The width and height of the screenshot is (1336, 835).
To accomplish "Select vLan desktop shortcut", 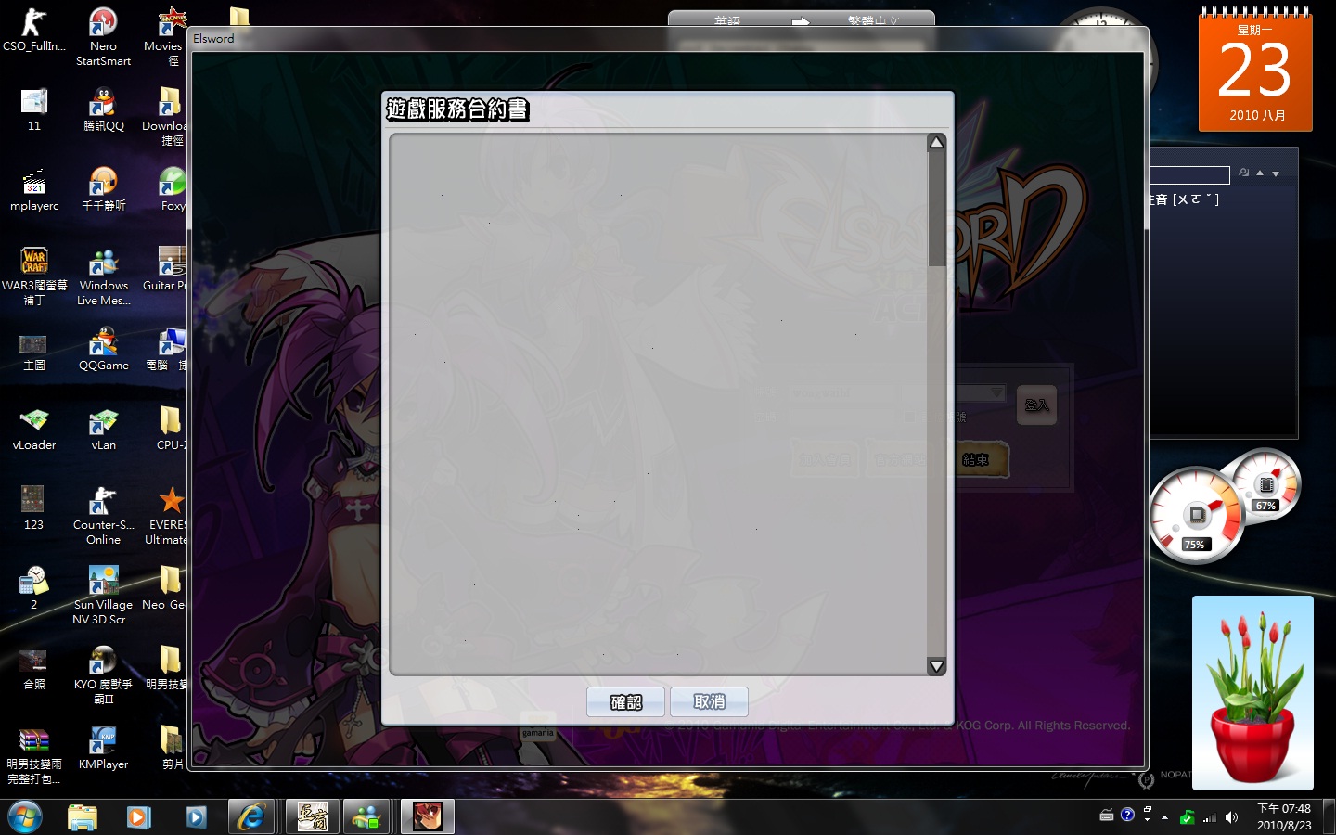I will pos(103,429).
